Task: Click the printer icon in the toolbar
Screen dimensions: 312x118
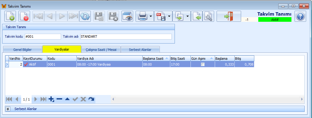Action: pos(142,16)
